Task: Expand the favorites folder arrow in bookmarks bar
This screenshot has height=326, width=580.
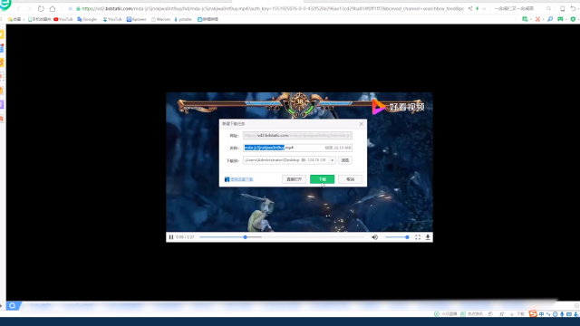Action: (24, 19)
